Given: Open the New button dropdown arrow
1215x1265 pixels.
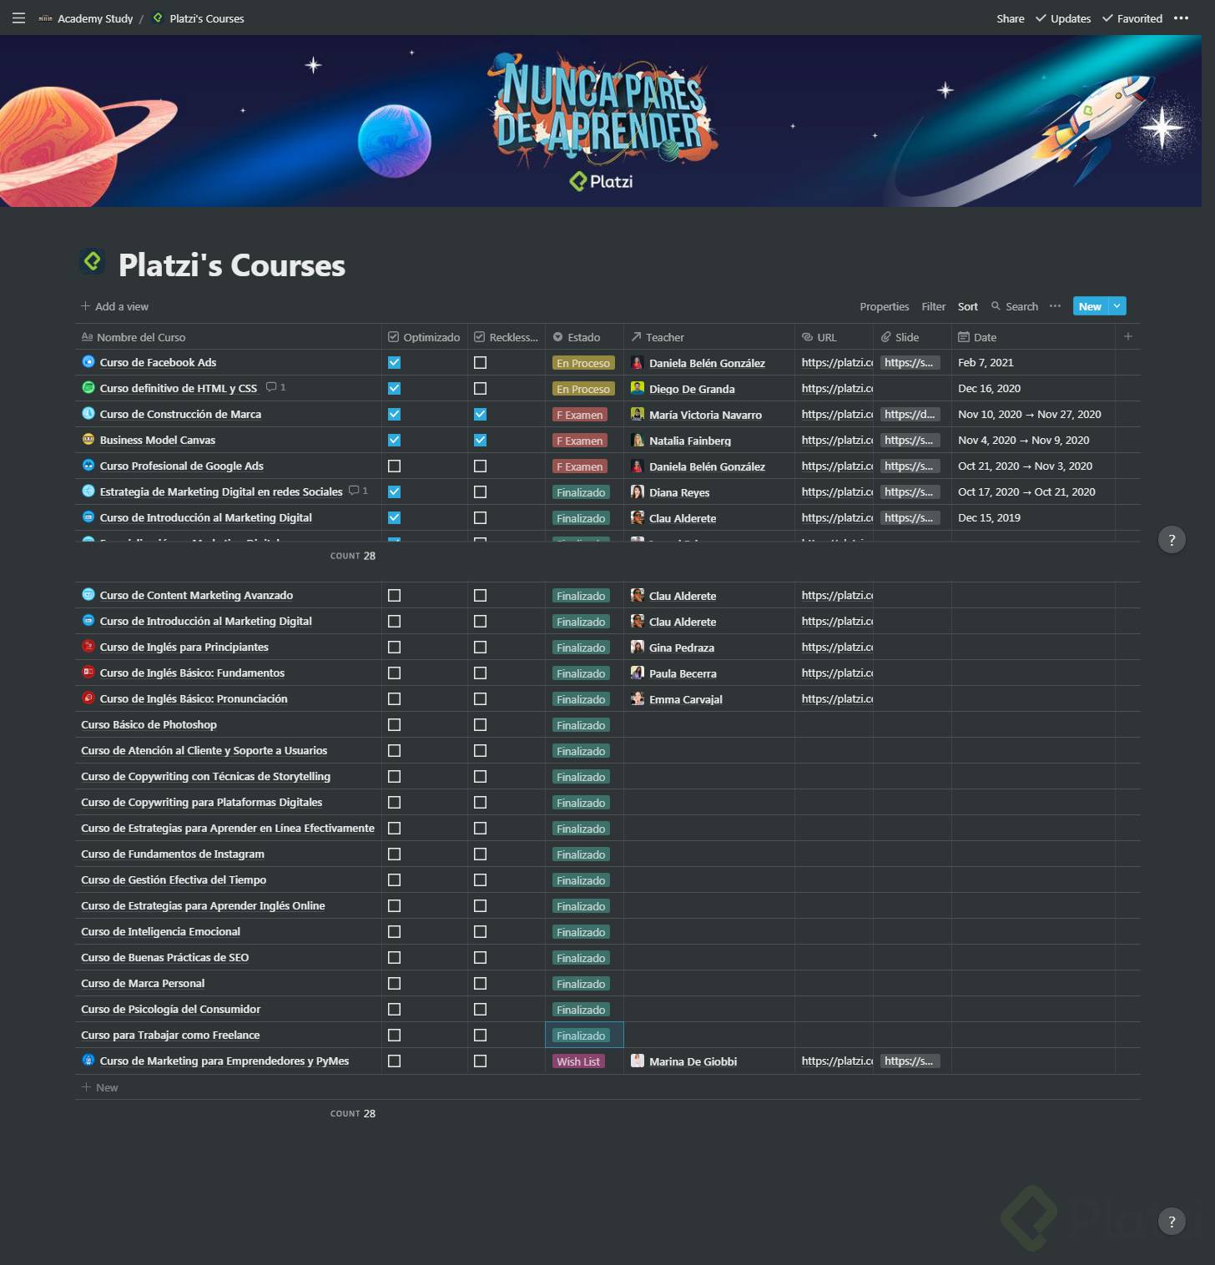Looking at the screenshot, I should click(x=1118, y=306).
